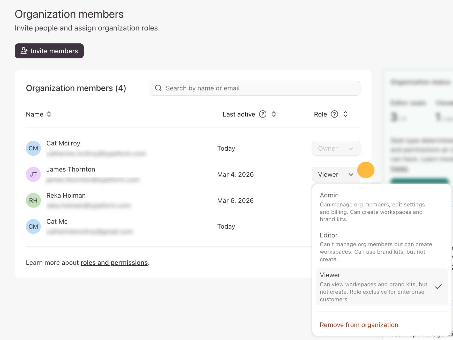Click Cat Mc's CM avatar

pos(33,227)
